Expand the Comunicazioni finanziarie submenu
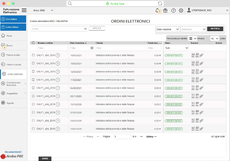The image size is (230, 161). 25,84
